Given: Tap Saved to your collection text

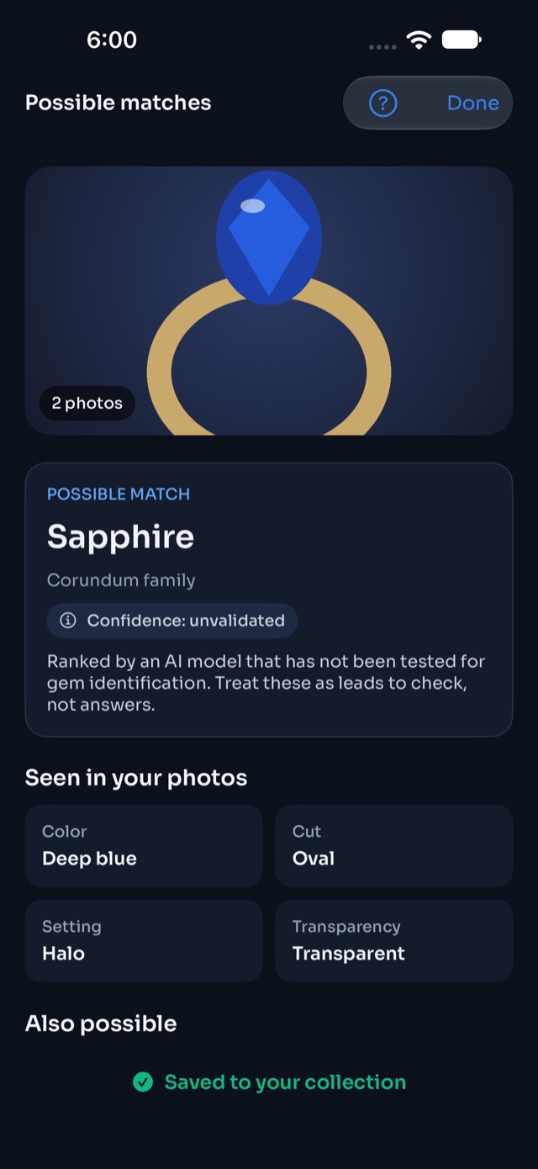Looking at the screenshot, I should click(x=285, y=1082).
